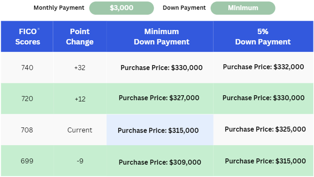Select the 708 current FICO score

pos(27,130)
